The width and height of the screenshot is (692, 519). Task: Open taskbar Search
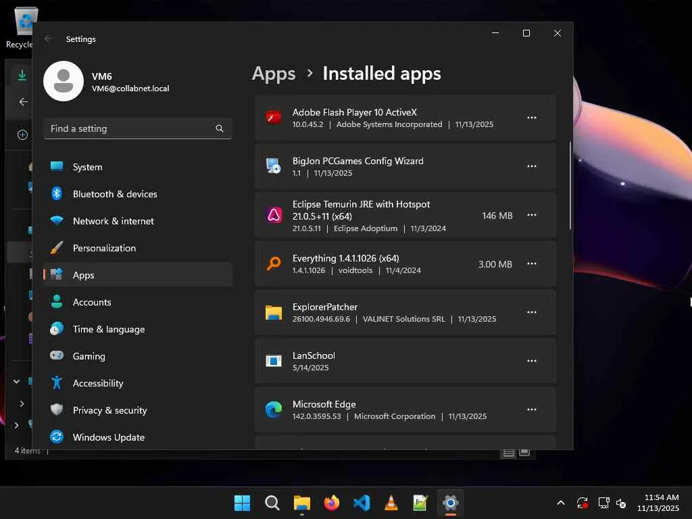tap(272, 503)
